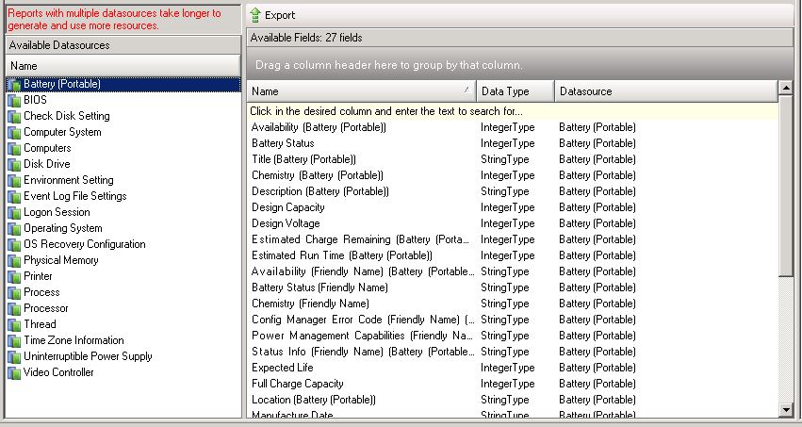Click the Thread datasource icon
This screenshot has width=802, height=427.
point(14,324)
